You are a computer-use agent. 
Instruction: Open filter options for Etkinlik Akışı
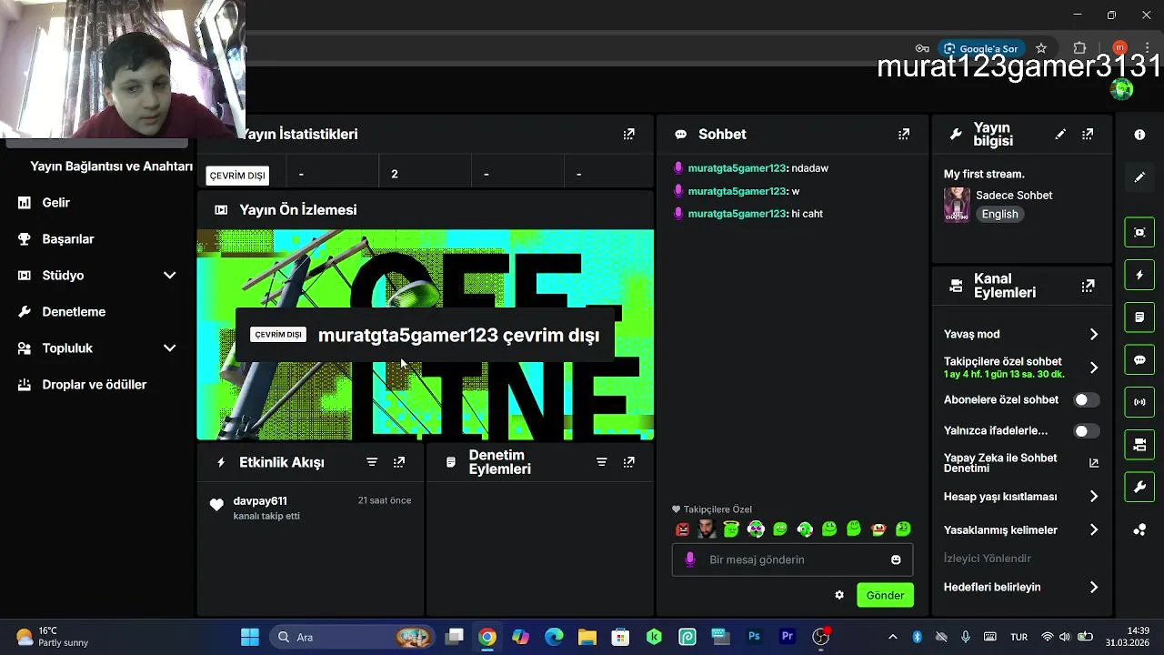click(372, 462)
